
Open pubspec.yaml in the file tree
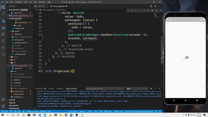click(x=19, y=94)
